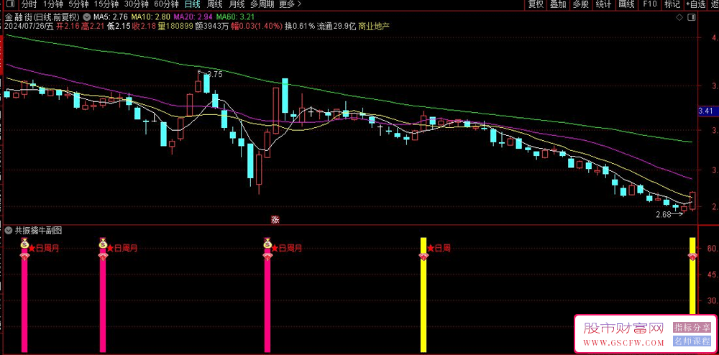The height and width of the screenshot is (355, 719).
Task: Click the 标记 mark button
Action: tap(672, 4)
